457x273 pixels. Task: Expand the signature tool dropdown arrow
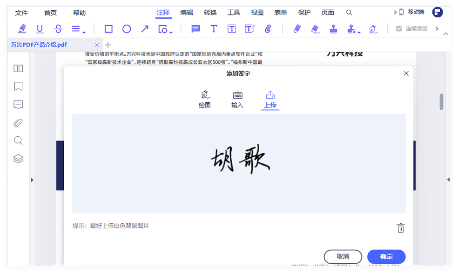[x=358, y=32]
